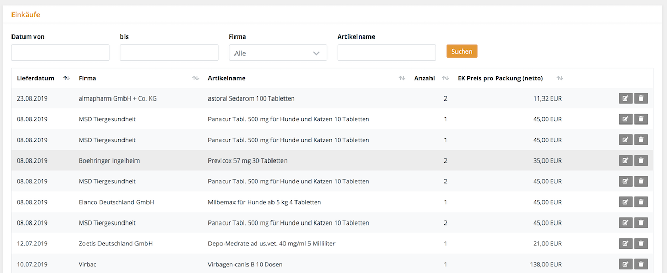Sort by EK Preis pro Packung arrows
Image resolution: width=667 pixels, height=273 pixels.
[560, 78]
